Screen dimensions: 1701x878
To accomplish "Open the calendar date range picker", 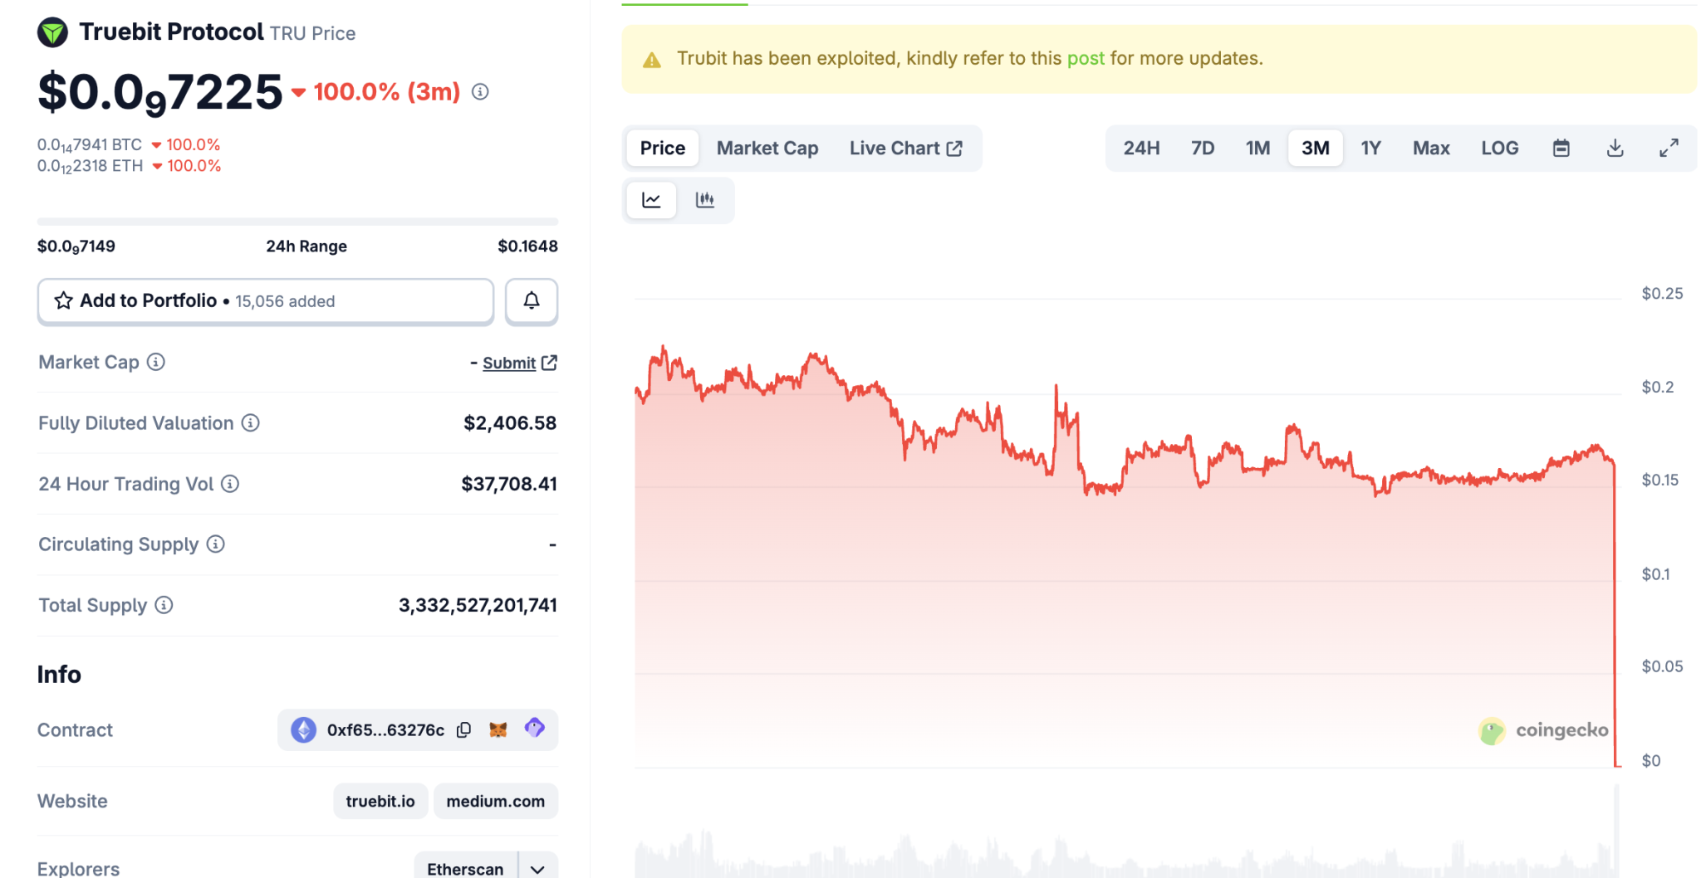I will [1561, 148].
